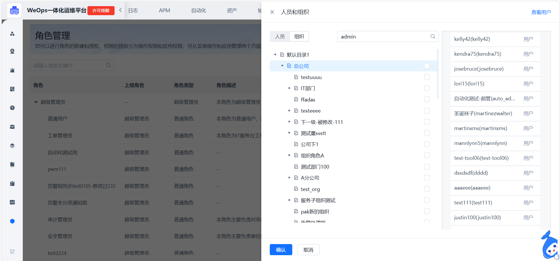Open the webcam monitoring sidebar icon
The image size is (560, 261).
(12, 51)
